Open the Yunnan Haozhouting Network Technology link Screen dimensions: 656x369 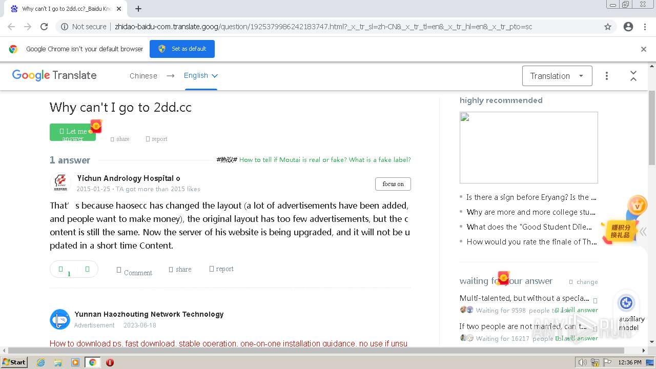(149, 314)
